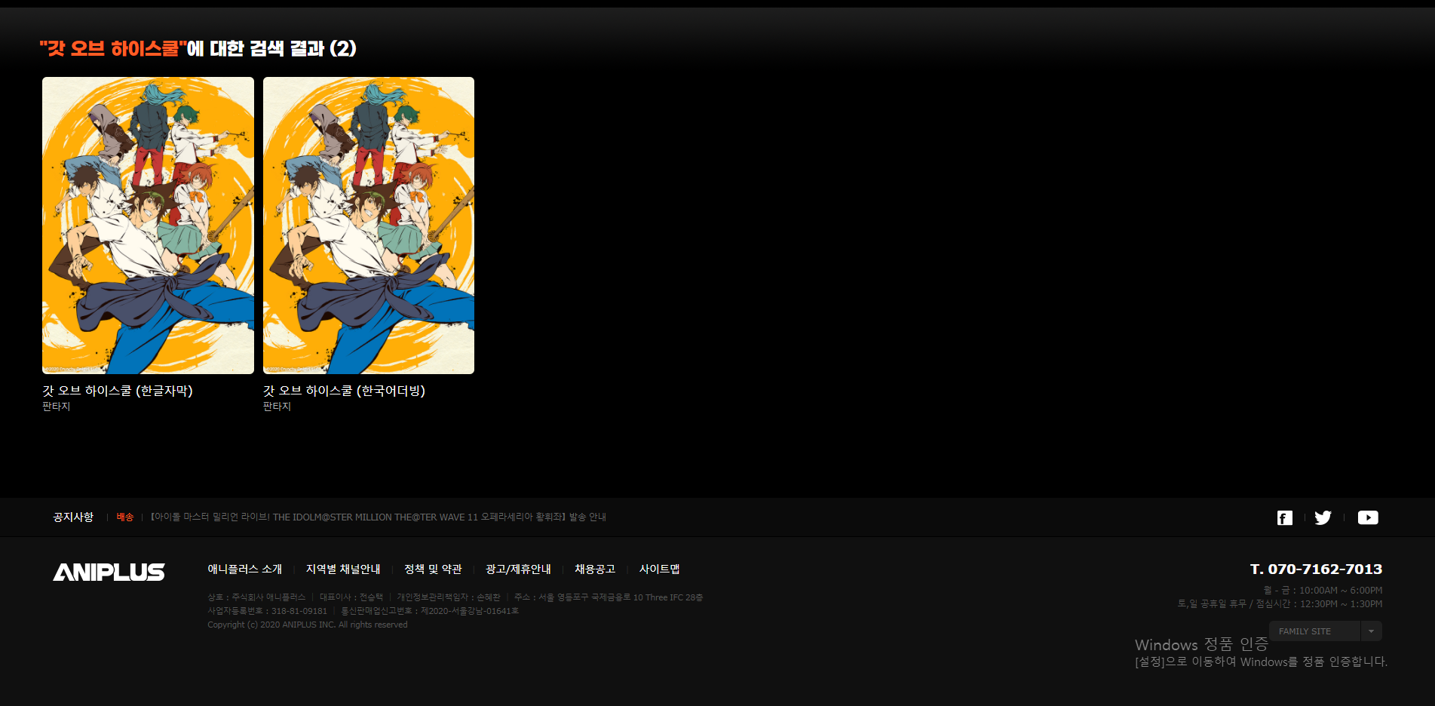Click the red 배송 notice category
This screenshot has height=706, width=1435.
[x=125, y=517]
